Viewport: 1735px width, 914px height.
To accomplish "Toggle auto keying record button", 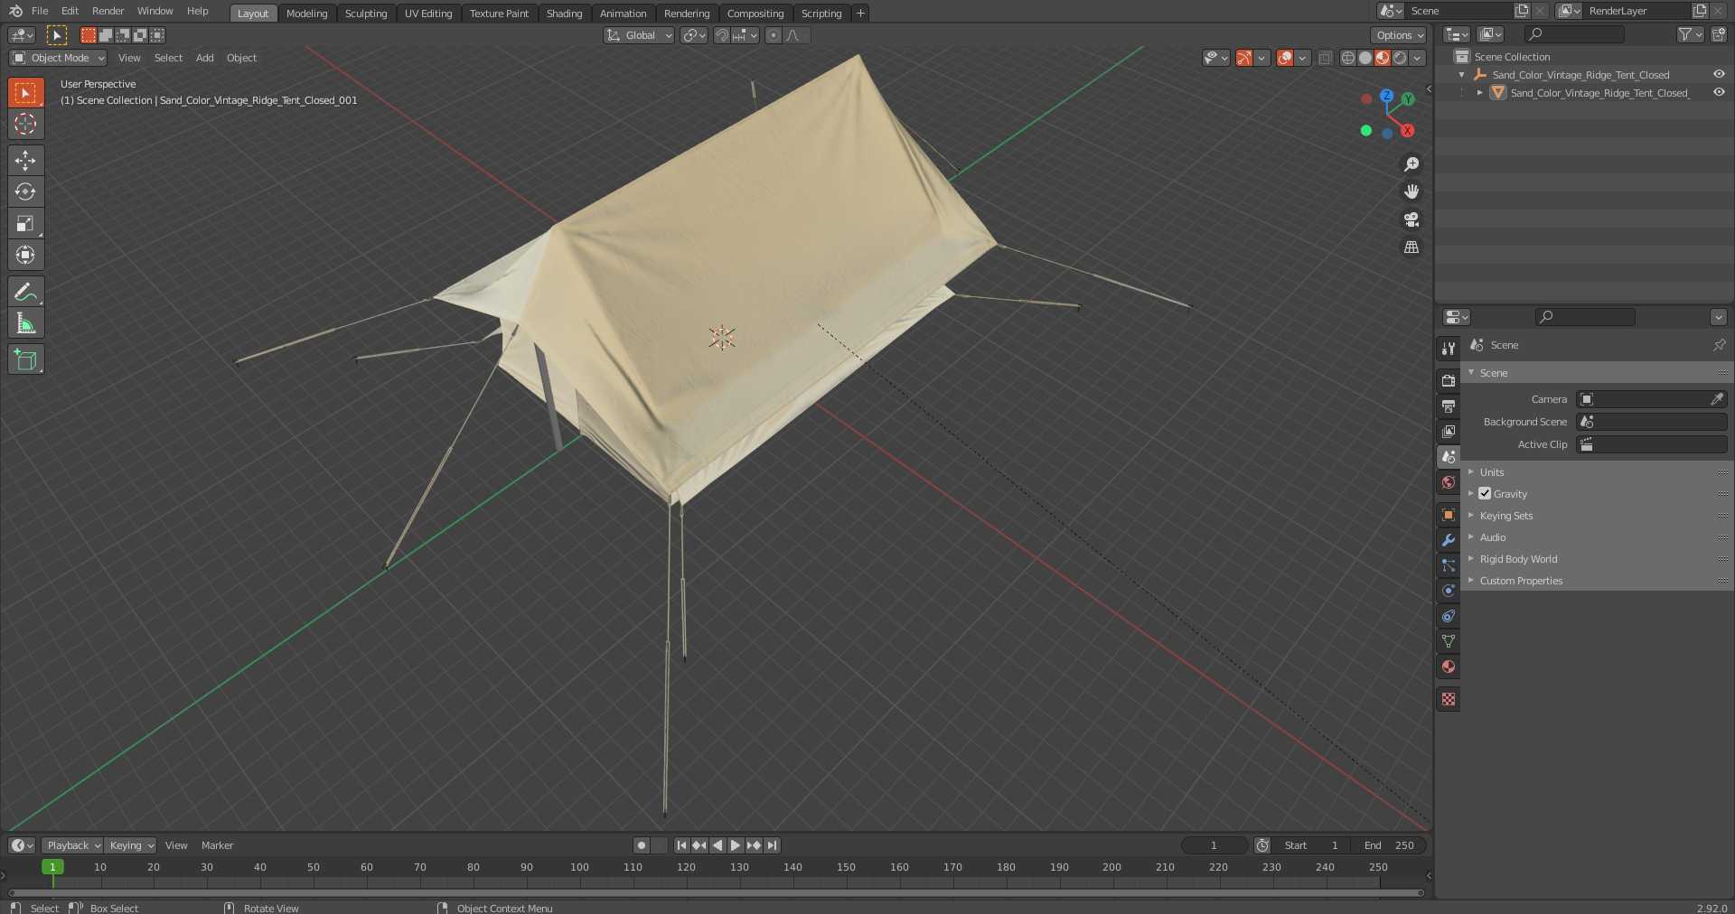I will (642, 845).
